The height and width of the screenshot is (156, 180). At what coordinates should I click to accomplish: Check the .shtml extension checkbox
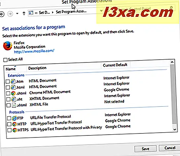(8, 93)
